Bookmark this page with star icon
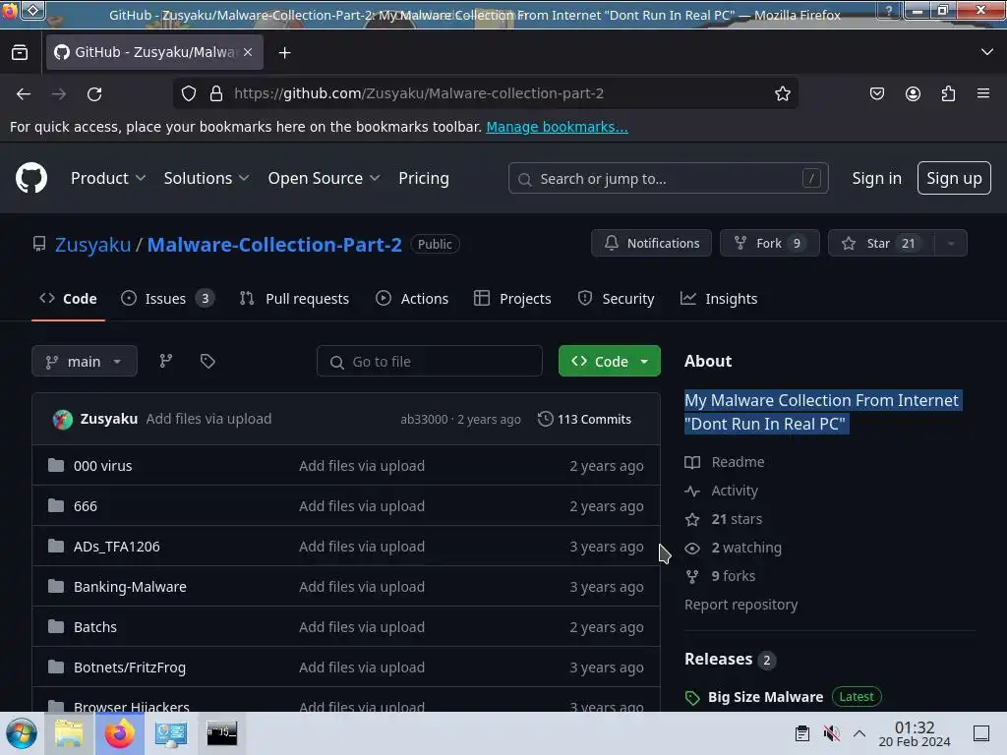Screen dimensions: 1007x755 [x=782, y=93]
